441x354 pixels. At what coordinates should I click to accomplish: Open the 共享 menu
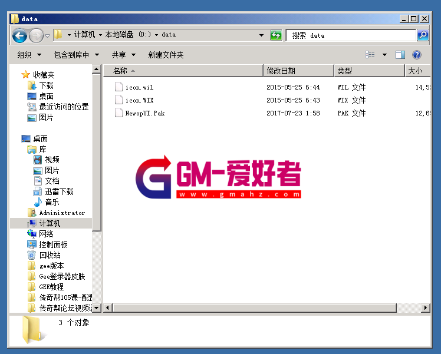click(124, 55)
